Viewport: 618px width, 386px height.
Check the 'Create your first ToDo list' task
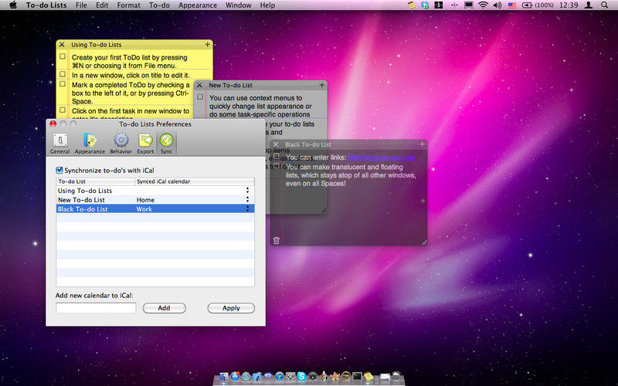tap(63, 56)
